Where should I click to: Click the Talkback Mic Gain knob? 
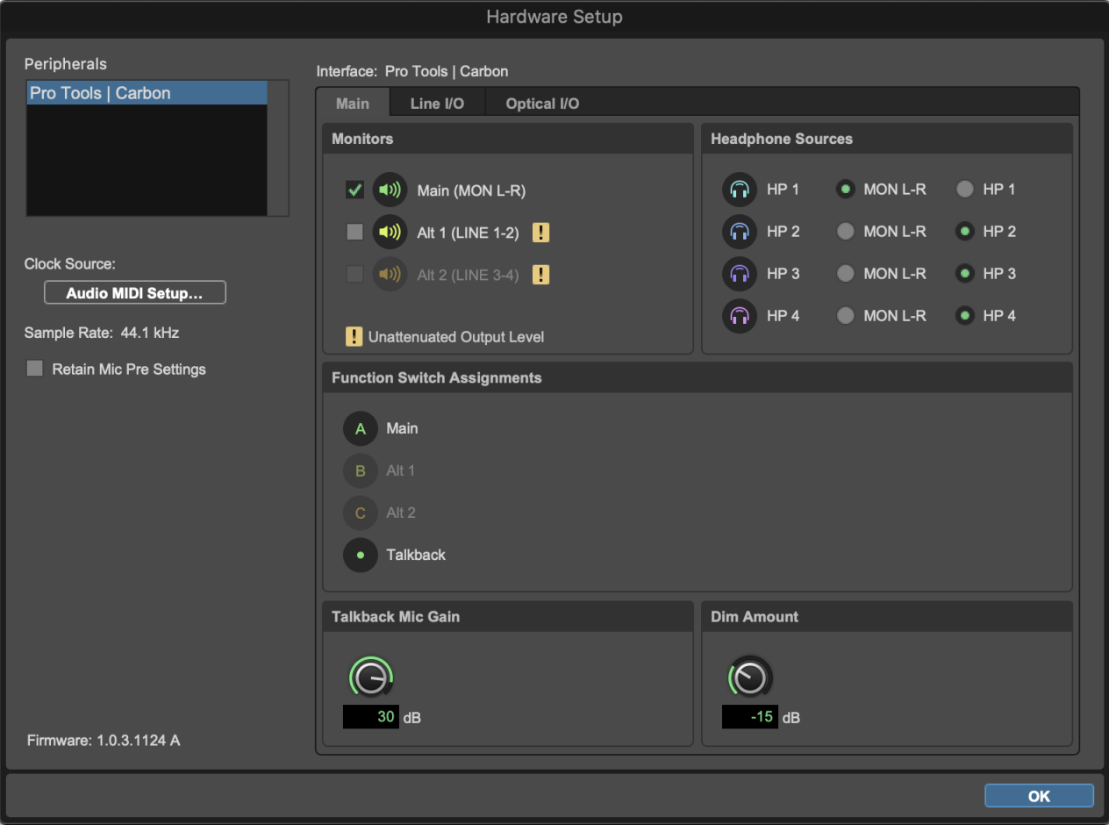pos(371,678)
